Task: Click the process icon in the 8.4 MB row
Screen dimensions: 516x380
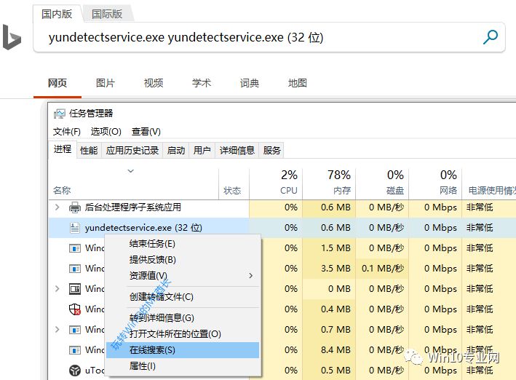Action: pyautogui.click(x=75, y=350)
